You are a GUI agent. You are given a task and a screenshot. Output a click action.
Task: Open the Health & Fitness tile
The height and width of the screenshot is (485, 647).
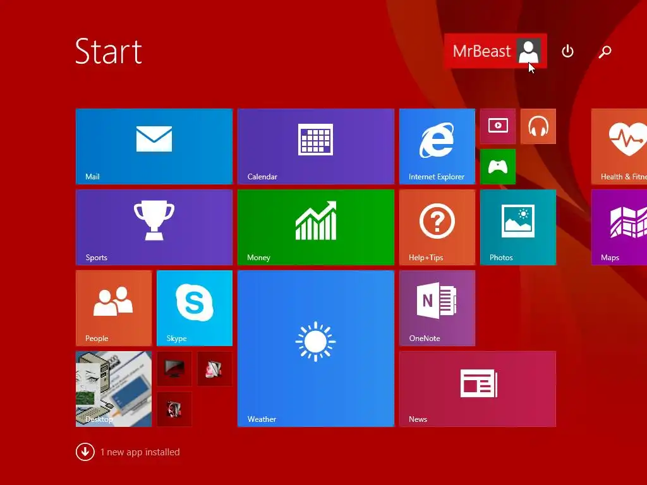tap(619, 147)
